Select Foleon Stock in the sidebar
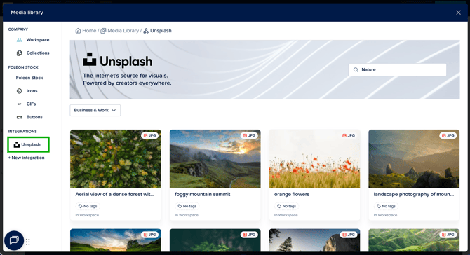470x255 pixels. 29,78
